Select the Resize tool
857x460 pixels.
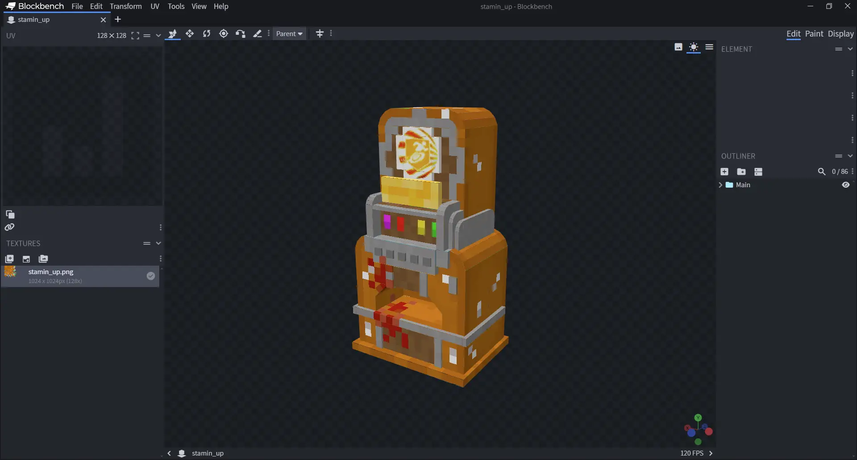tap(190, 34)
